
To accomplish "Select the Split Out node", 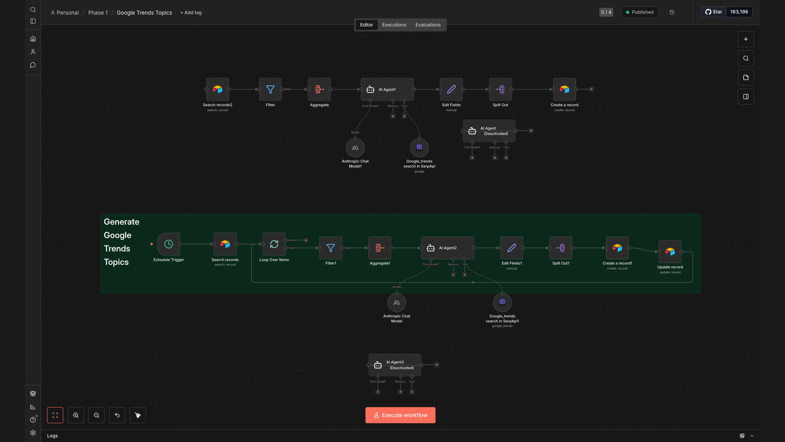I will click(x=500, y=89).
